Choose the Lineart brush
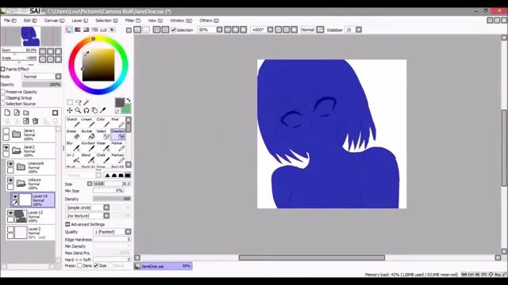This screenshot has width=508, height=285. (x=87, y=123)
